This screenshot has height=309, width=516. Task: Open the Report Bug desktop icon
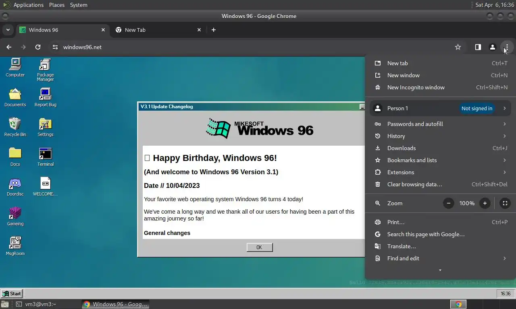pyautogui.click(x=45, y=97)
